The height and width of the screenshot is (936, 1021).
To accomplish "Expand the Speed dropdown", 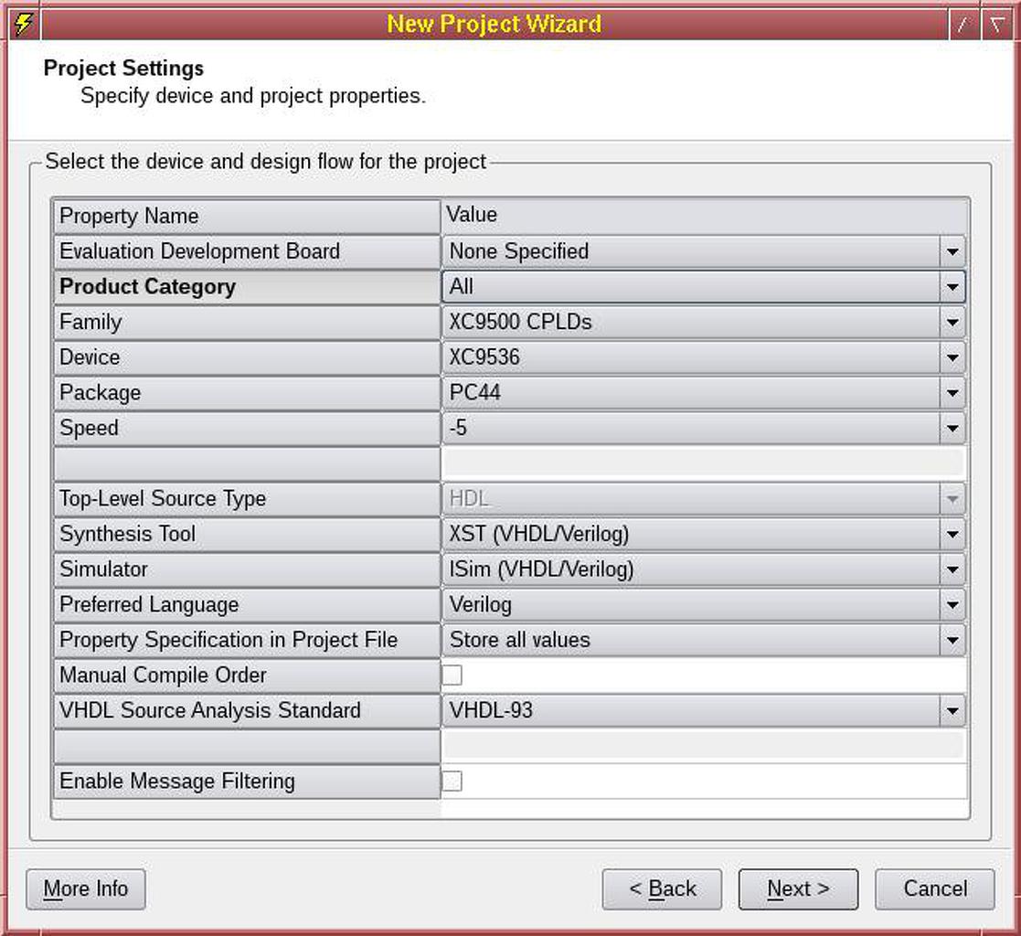I will click(x=952, y=428).
